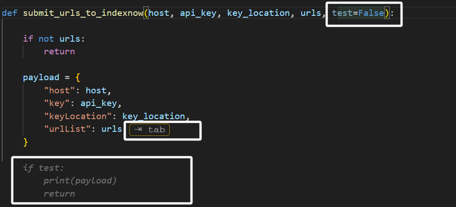Screen dimensions: 456x207
Task: Click the host parameter in function signature
Action: [x=159, y=13]
